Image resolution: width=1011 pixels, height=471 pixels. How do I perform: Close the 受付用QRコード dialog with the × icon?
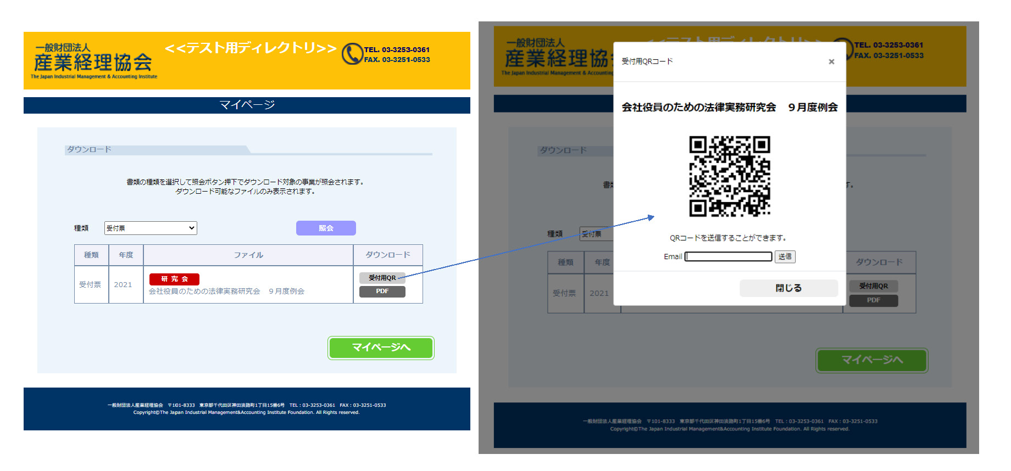(x=831, y=61)
